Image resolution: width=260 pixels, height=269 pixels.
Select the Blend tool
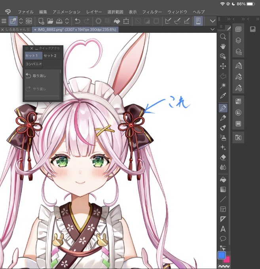click(x=223, y=167)
